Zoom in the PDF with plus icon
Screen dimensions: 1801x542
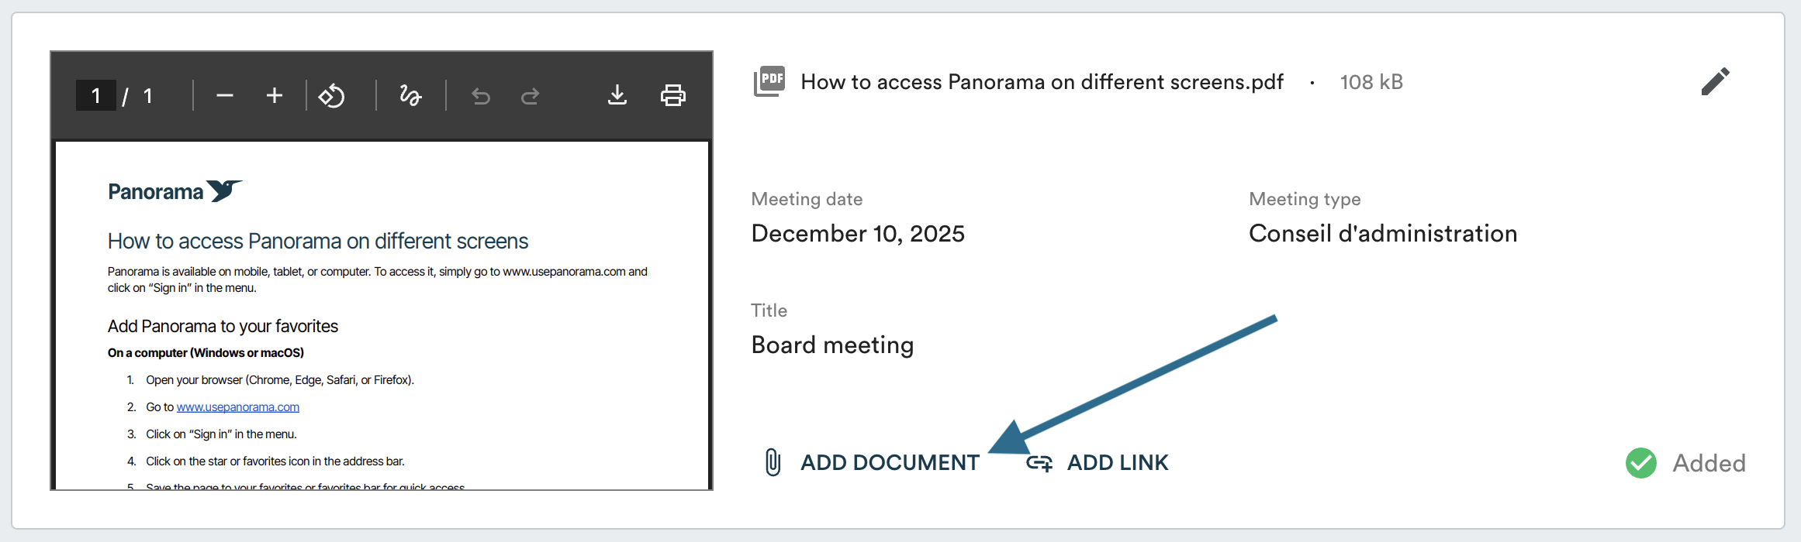(x=275, y=95)
